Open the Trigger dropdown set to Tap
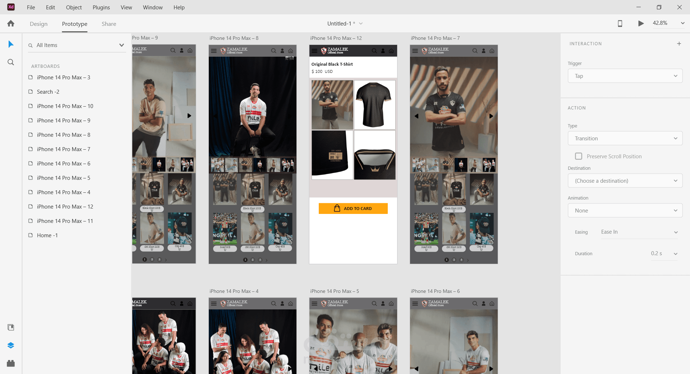Screen dimensions: 690x374 625,76
